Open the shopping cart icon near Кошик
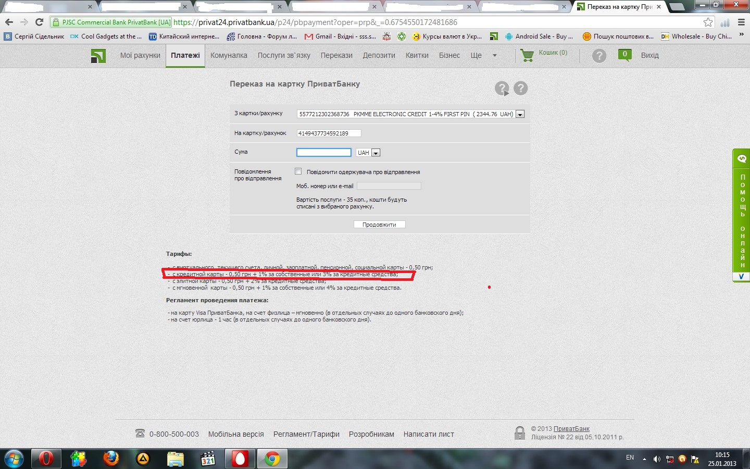 coord(527,55)
